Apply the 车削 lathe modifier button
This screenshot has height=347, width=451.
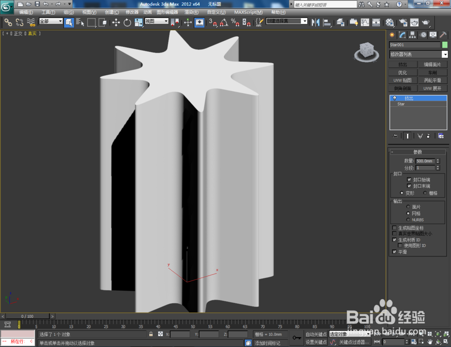coord(432,72)
